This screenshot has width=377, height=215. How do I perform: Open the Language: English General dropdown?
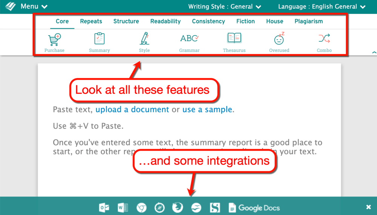click(322, 6)
